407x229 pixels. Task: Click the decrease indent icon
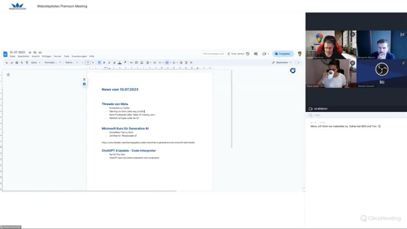point(181,63)
